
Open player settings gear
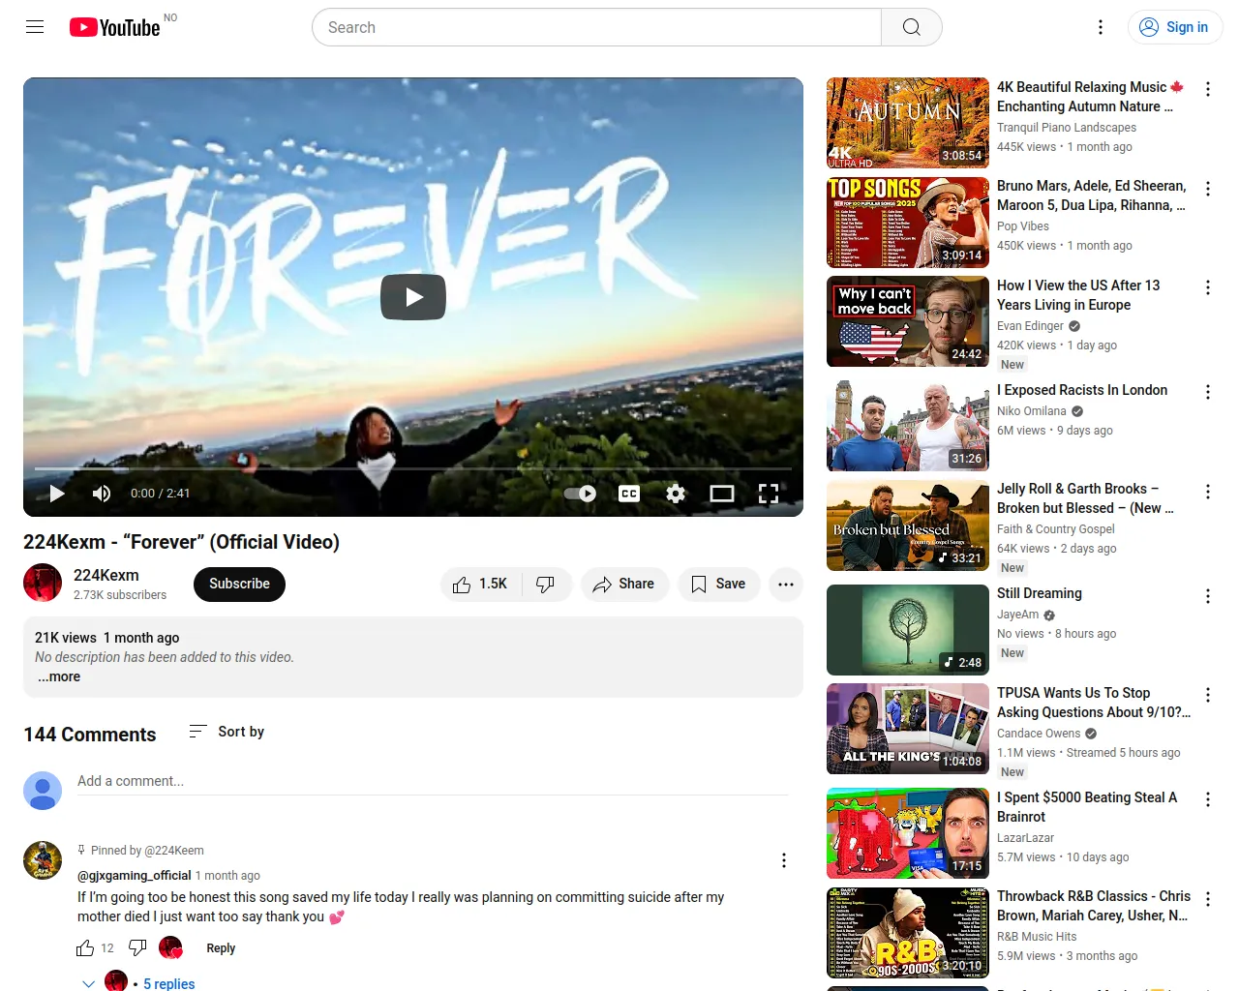[x=676, y=494]
